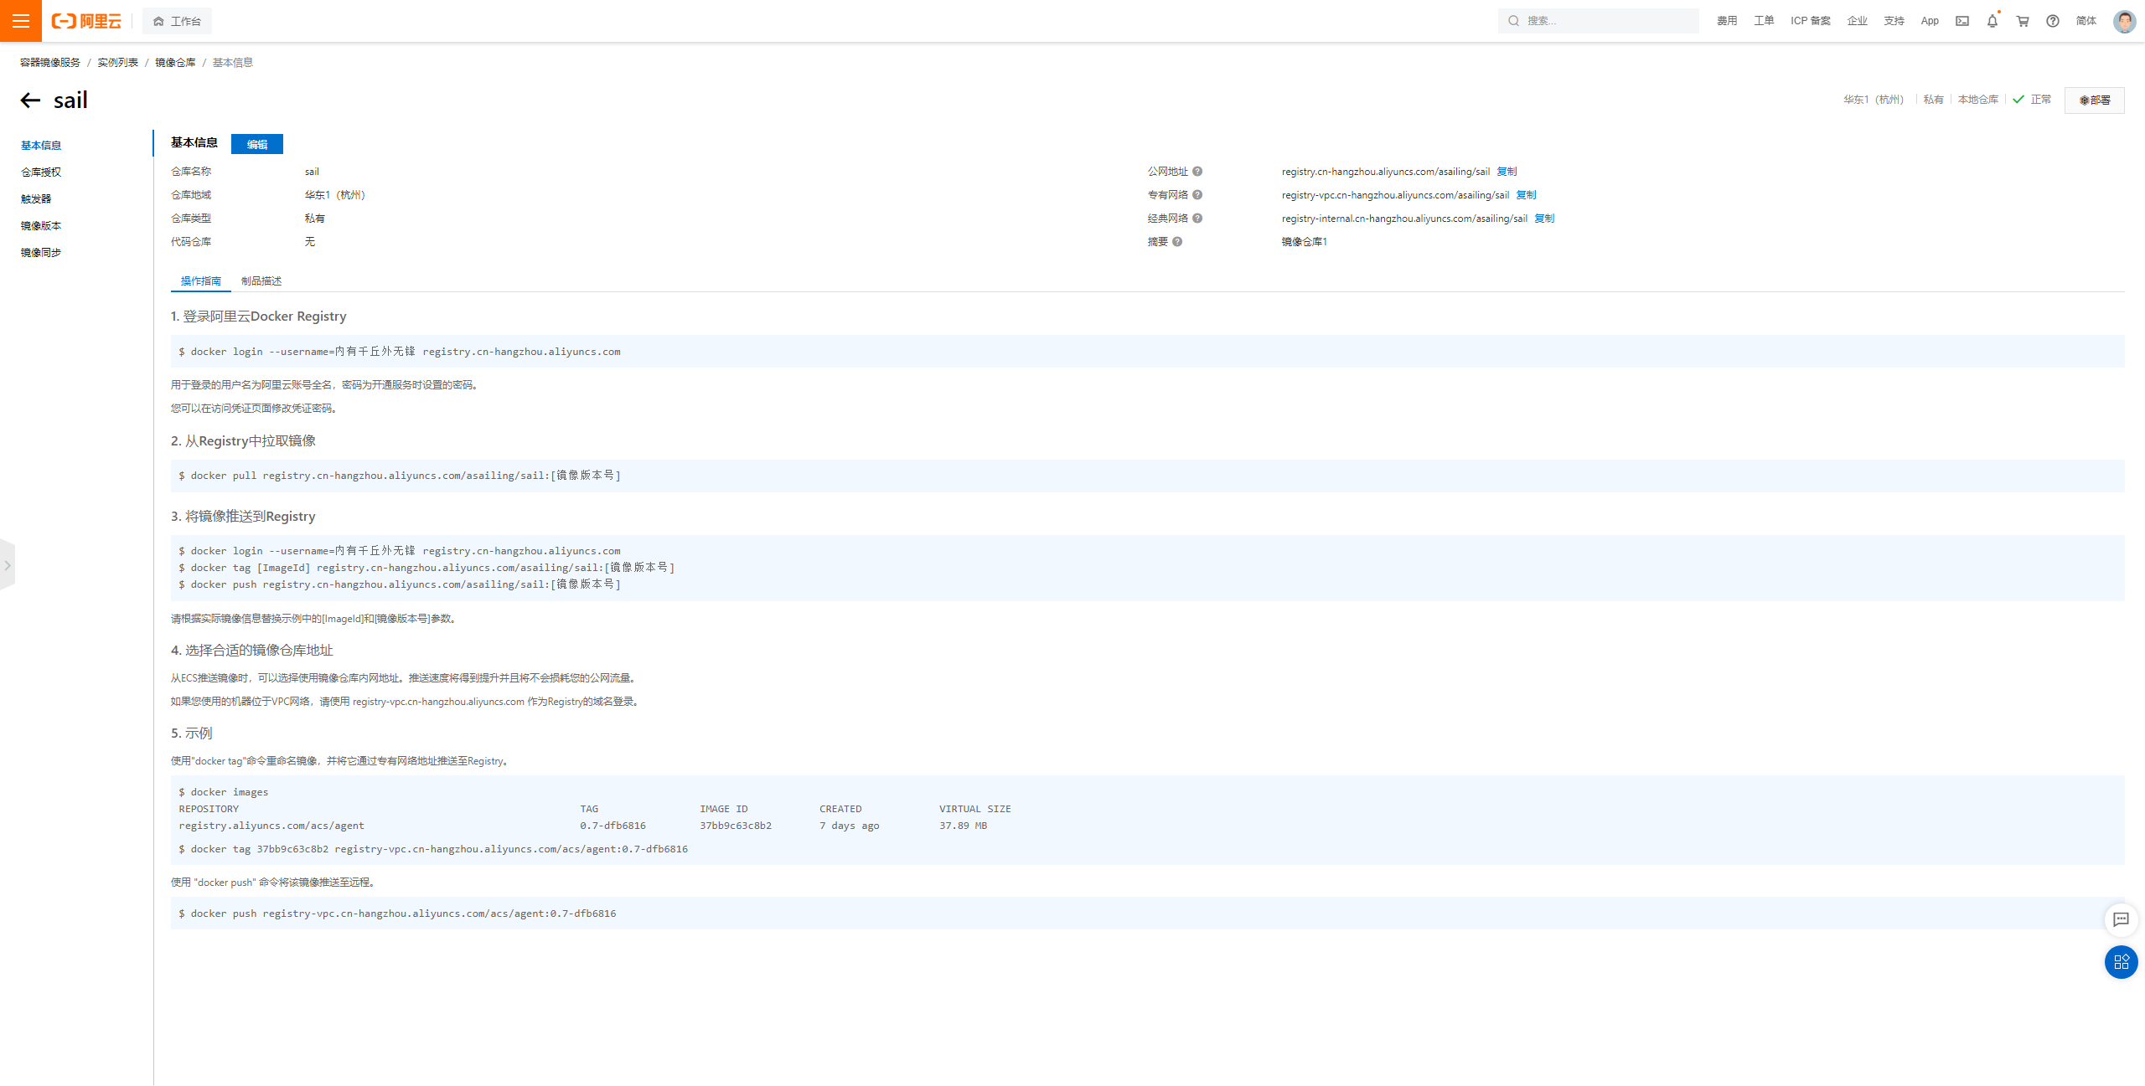
Task: Click the blue 编辑 button
Action: [257, 144]
